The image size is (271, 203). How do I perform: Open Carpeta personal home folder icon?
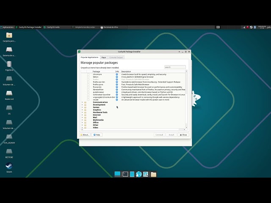tap(9, 37)
